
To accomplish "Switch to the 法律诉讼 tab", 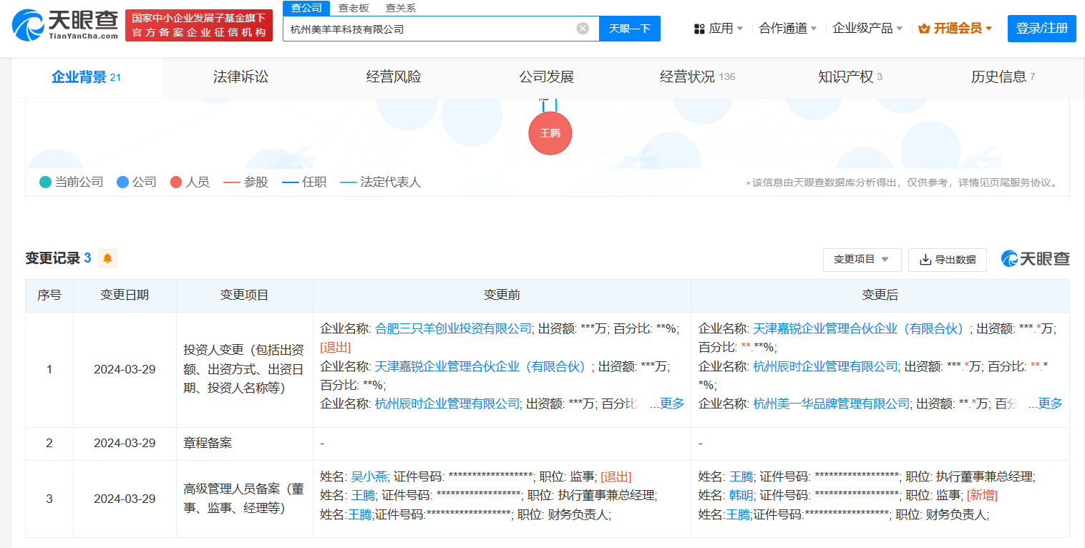I will click(240, 77).
